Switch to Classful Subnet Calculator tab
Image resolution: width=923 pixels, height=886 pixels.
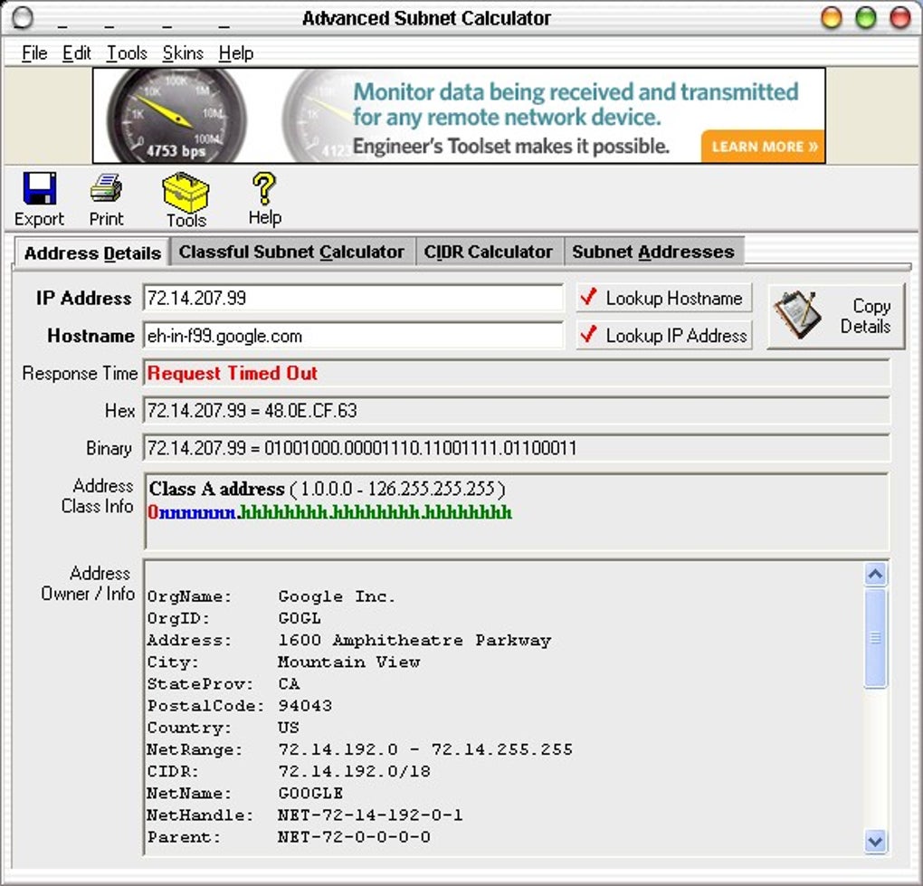[x=292, y=252]
